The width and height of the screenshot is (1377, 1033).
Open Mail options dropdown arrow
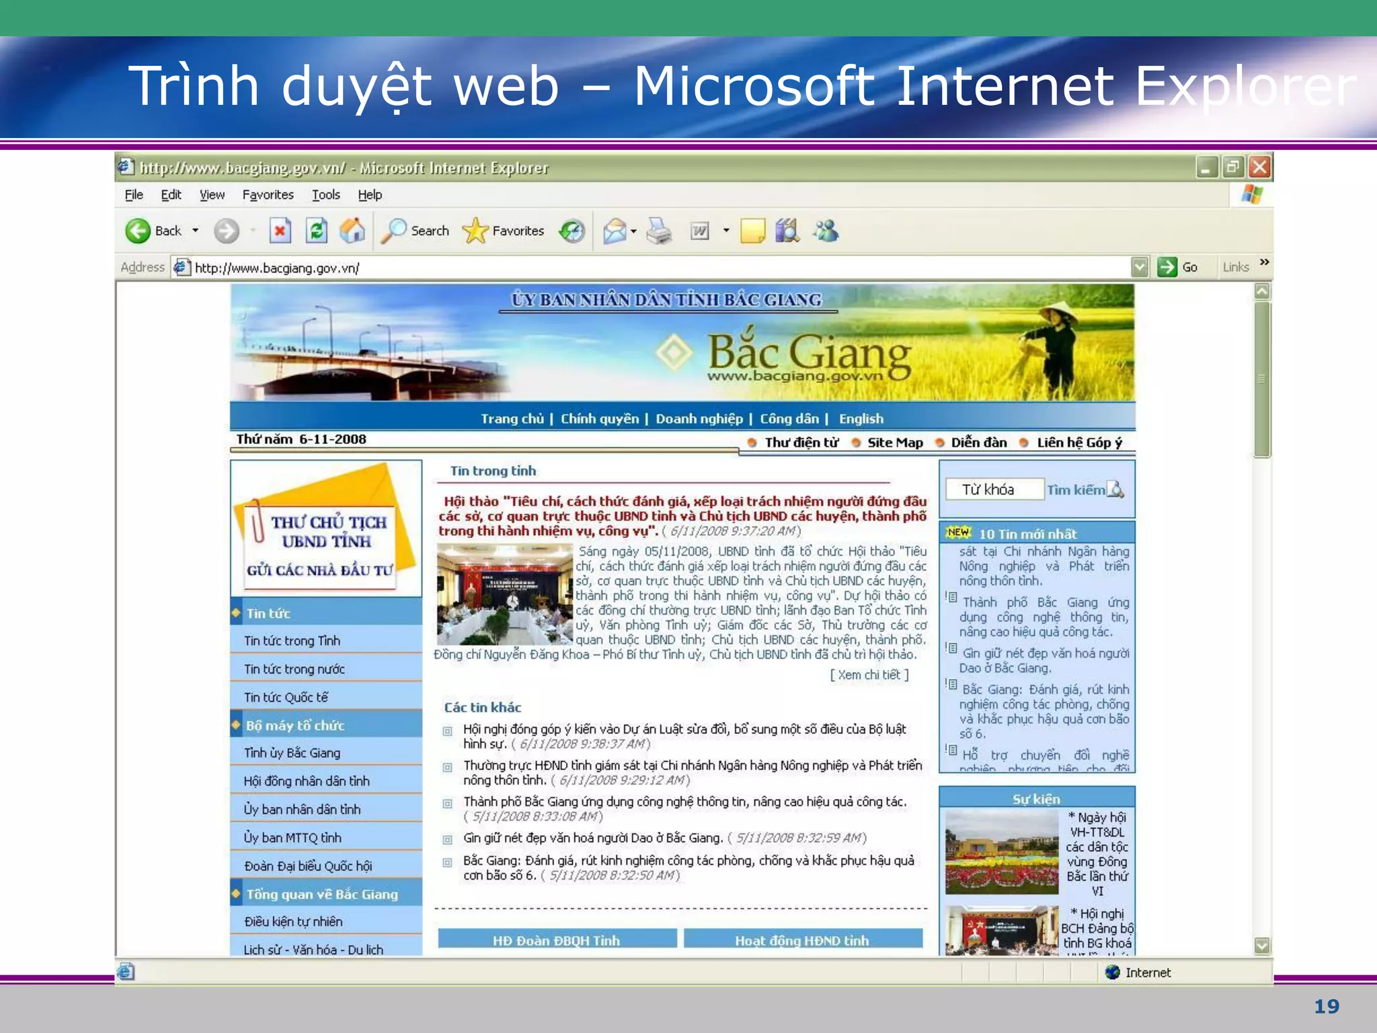(633, 231)
